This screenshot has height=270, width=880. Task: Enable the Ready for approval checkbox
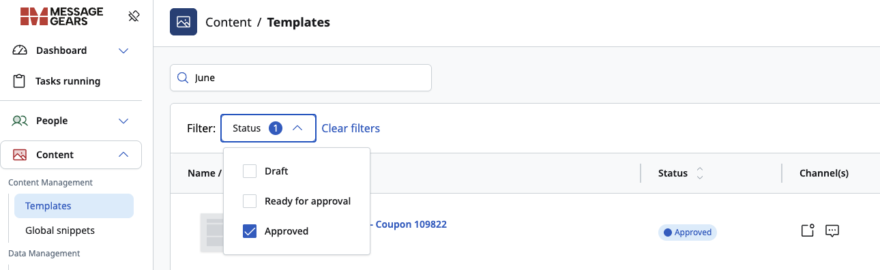click(250, 201)
